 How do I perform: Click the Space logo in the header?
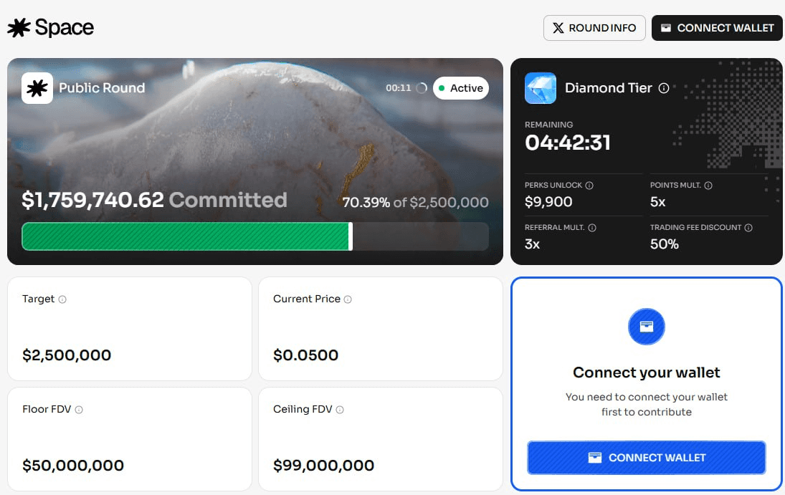(51, 28)
